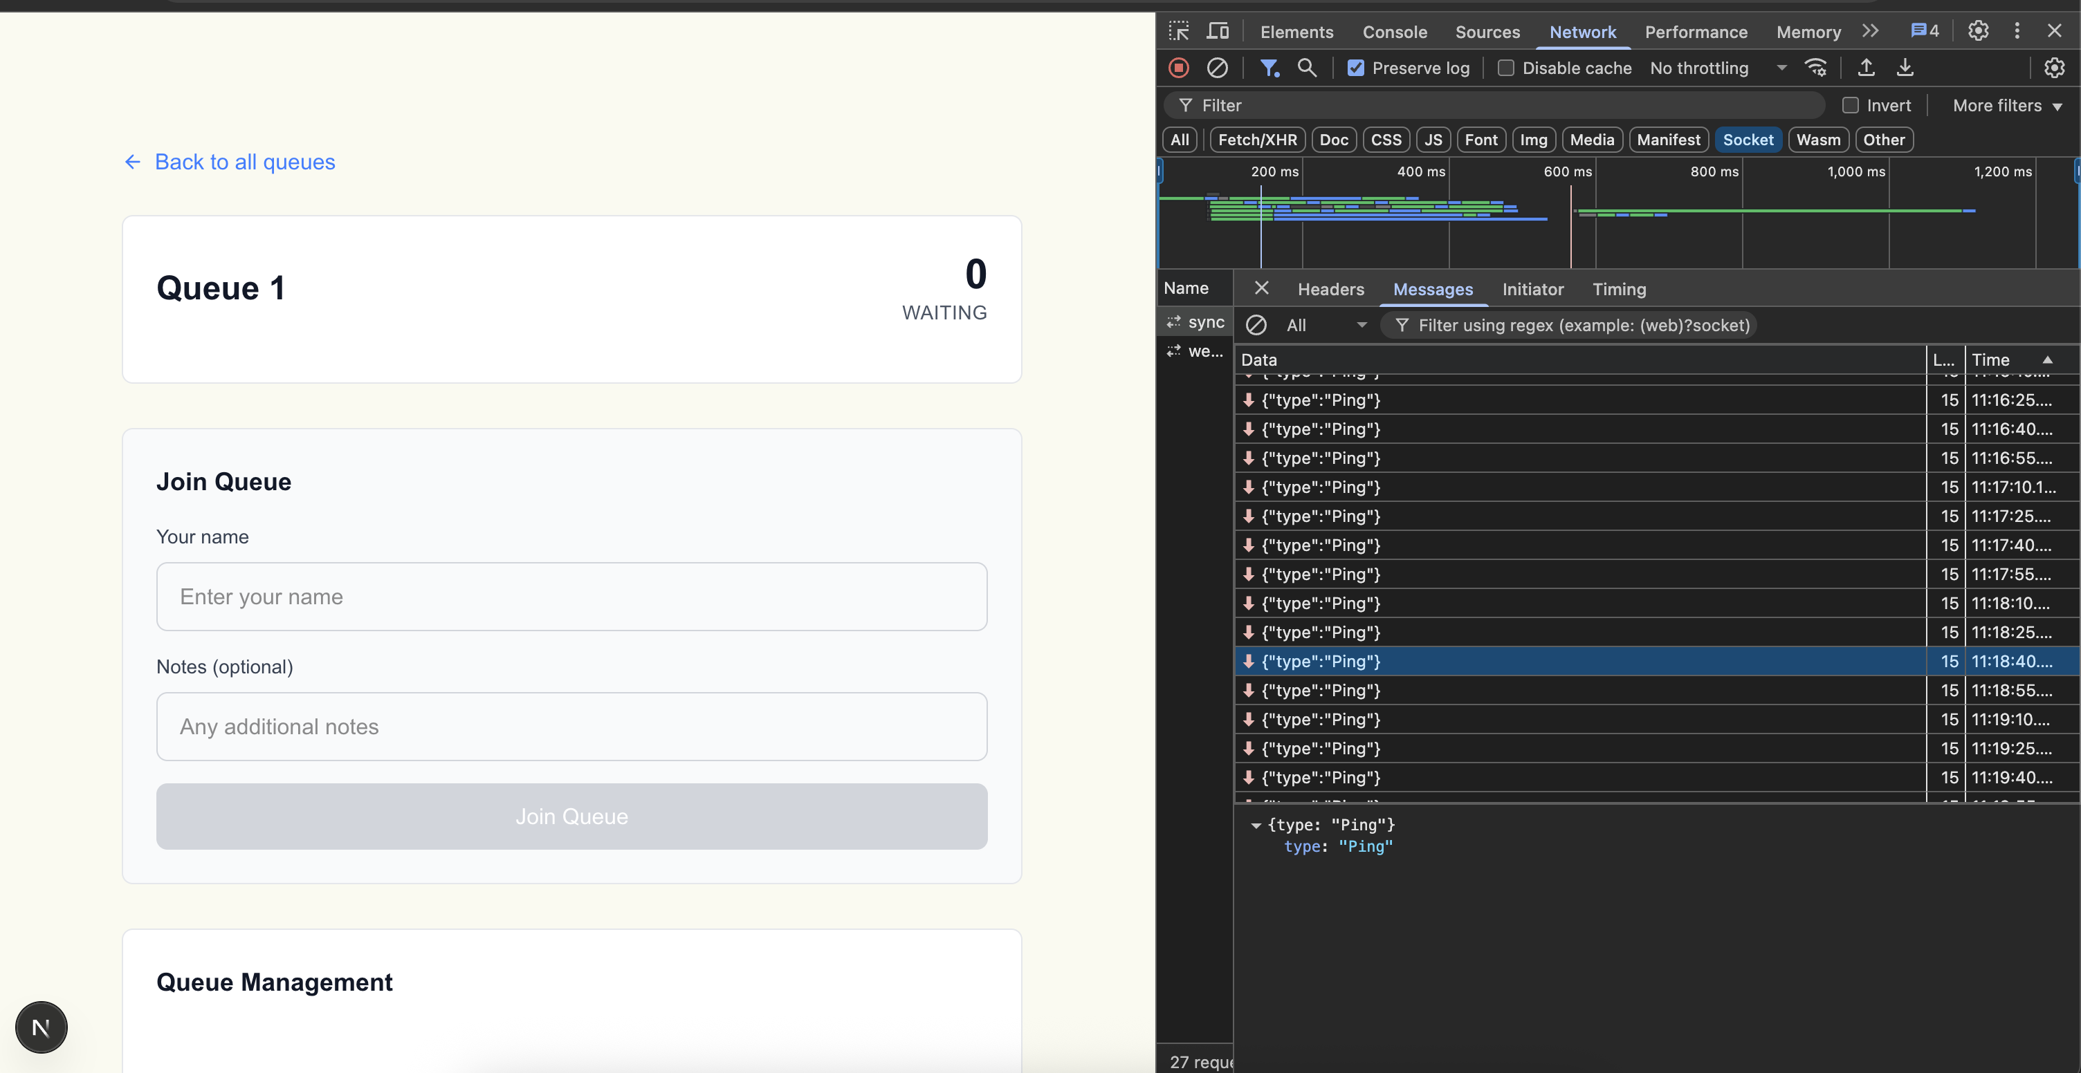Image resolution: width=2081 pixels, height=1073 pixels.
Task: Open network conditions wifi icon
Action: click(x=1816, y=68)
